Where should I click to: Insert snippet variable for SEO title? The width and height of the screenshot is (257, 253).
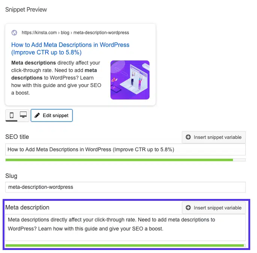[214, 137]
